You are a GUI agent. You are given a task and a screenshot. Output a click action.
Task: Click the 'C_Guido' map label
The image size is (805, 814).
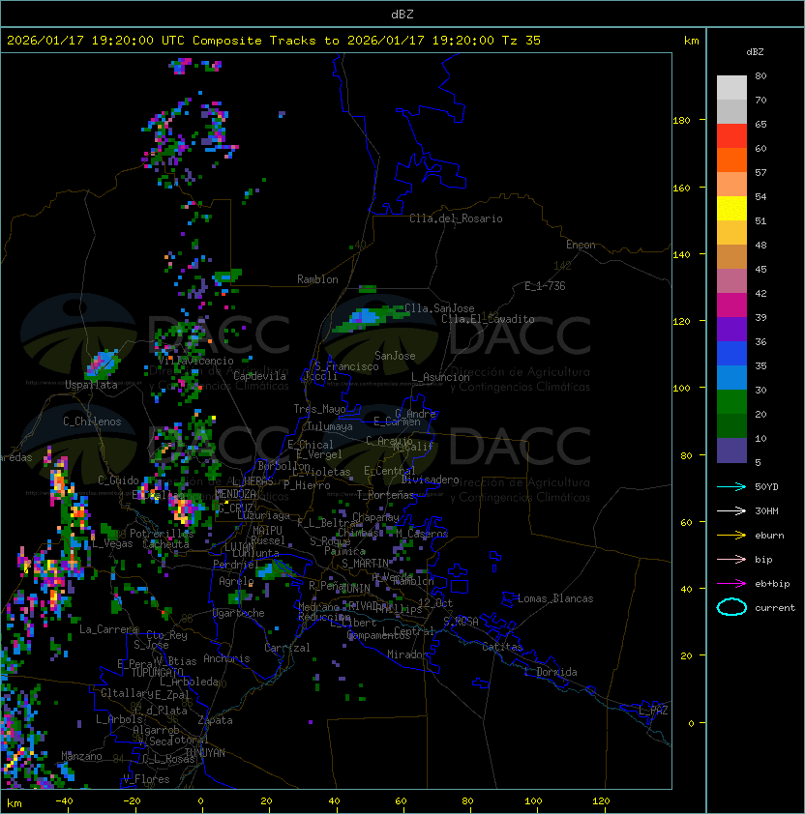point(118,480)
